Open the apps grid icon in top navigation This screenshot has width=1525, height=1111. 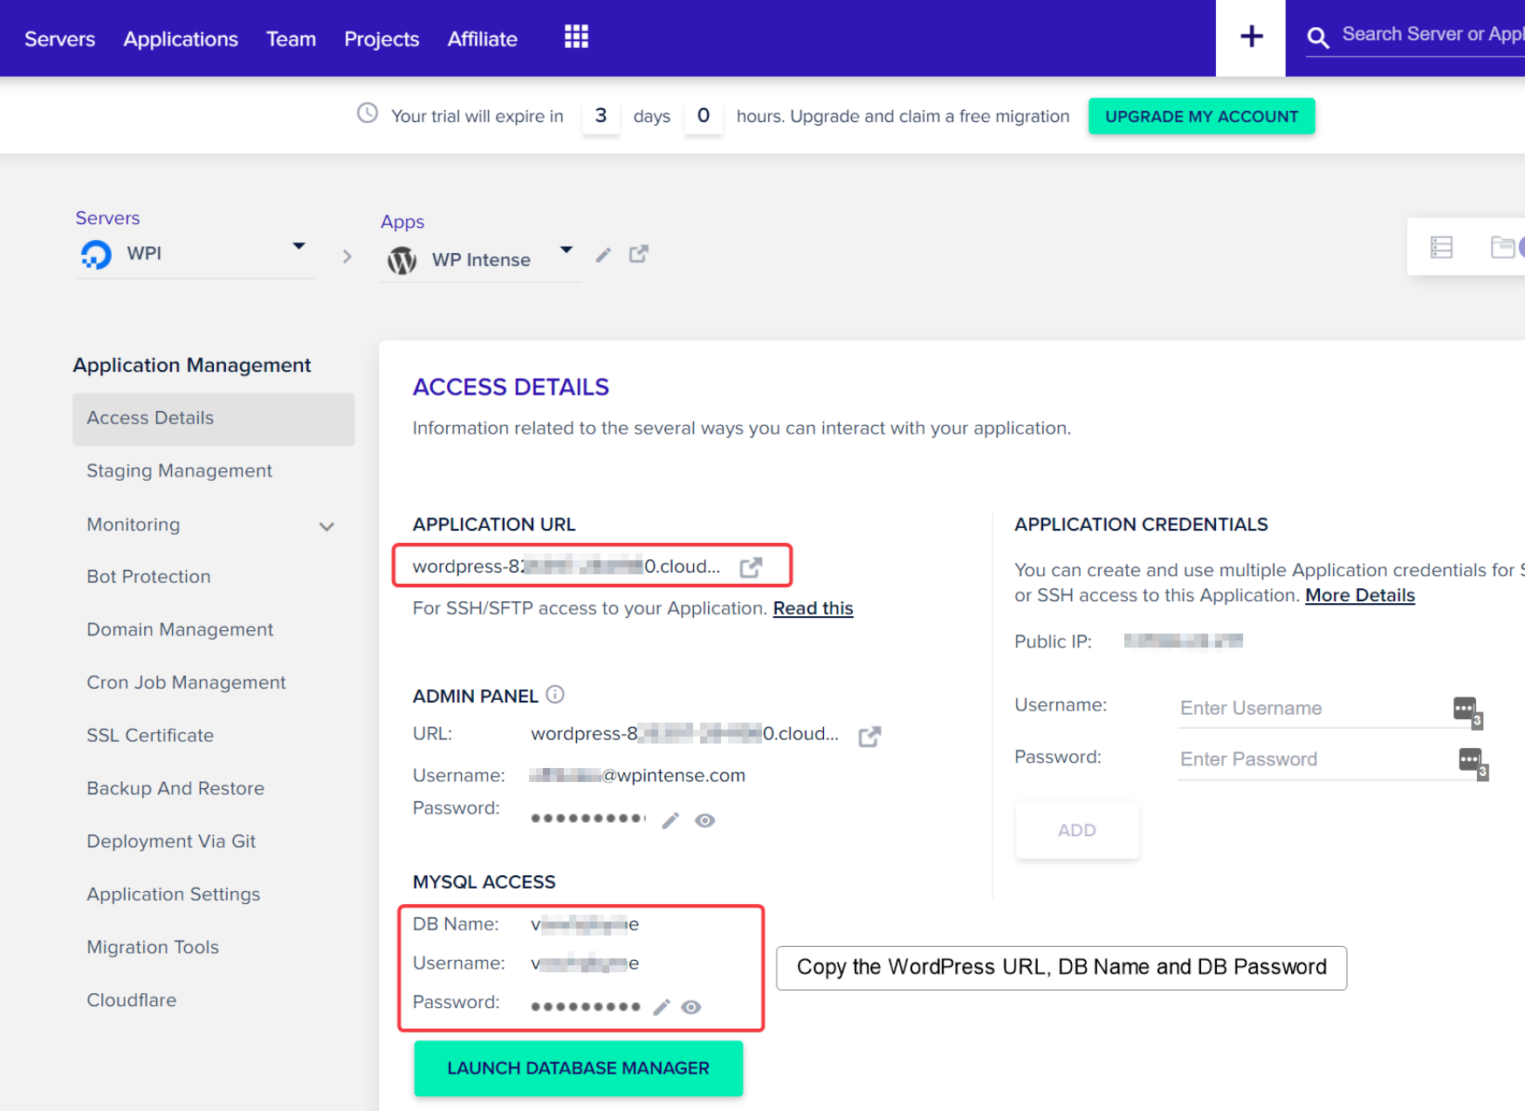click(576, 37)
